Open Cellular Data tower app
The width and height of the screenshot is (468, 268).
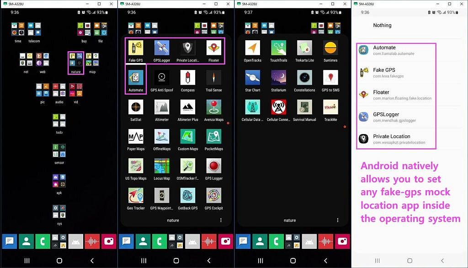pos(252,107)
